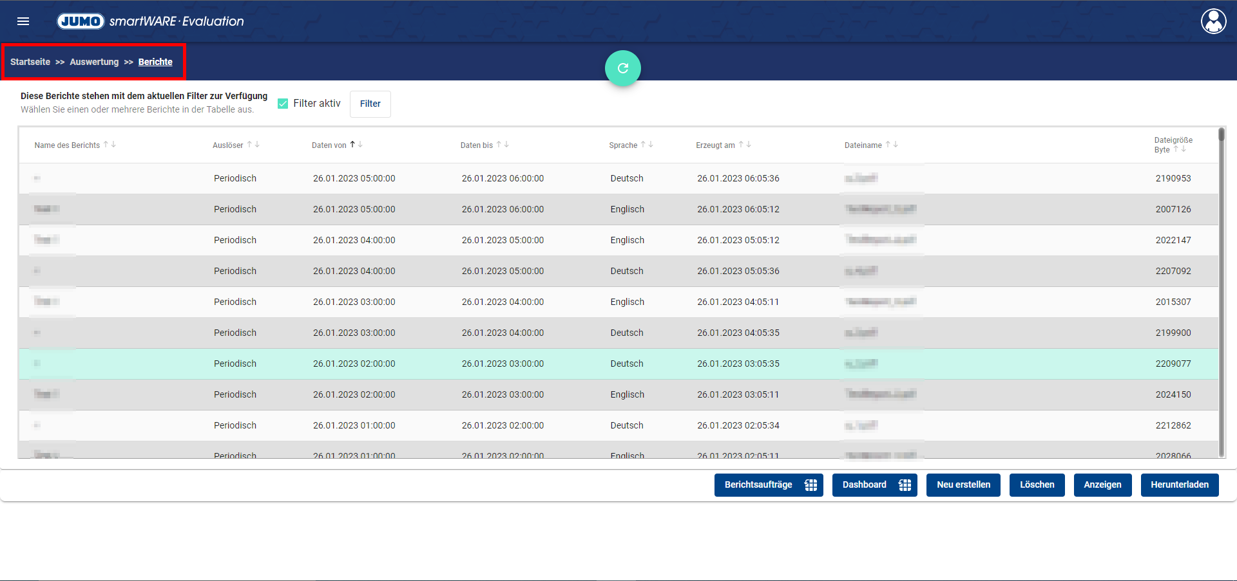Click the JUMO smartWARE logo
This screenshot has height=581, width=1237.
click(150, 21)
